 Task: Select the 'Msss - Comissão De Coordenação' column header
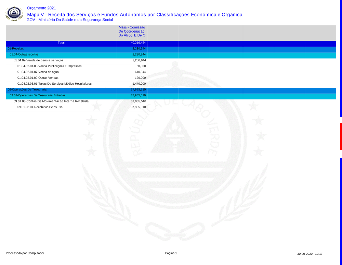[x=132, y=31]
